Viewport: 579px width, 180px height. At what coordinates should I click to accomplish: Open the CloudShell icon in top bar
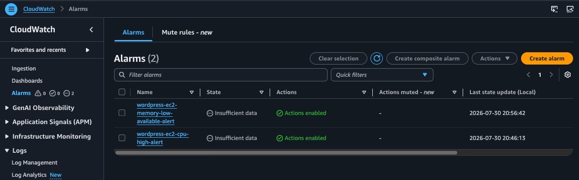coord(554,9)
